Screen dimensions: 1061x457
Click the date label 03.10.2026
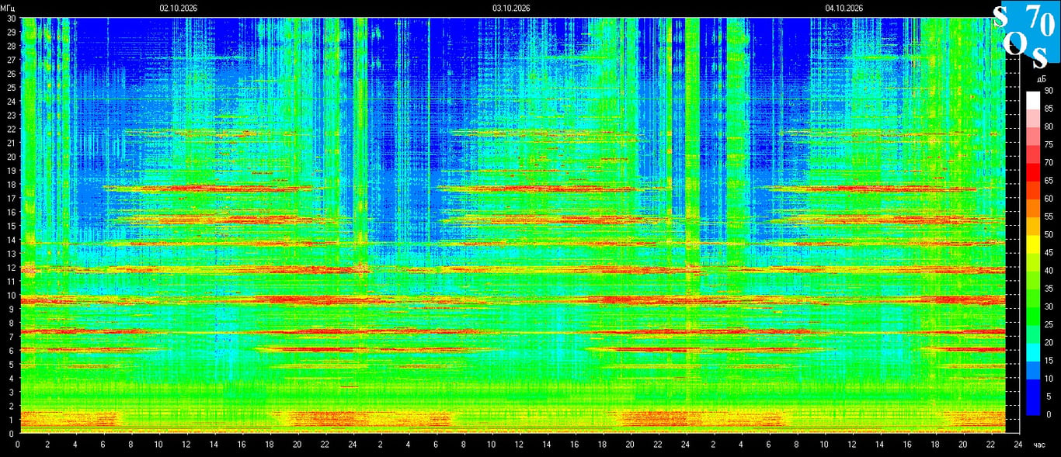[511, 8]
